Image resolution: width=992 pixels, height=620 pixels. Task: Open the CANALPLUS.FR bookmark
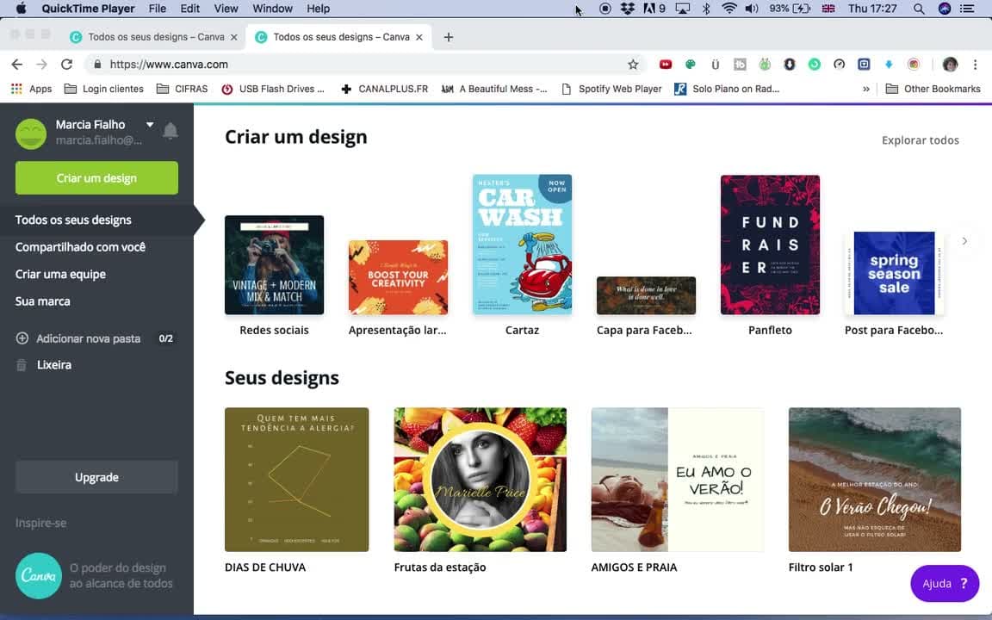385,90
